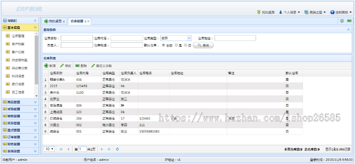This screenshot has height=164, width=355.
Task: Focus 负责人 input field
Action: point(77,45)
